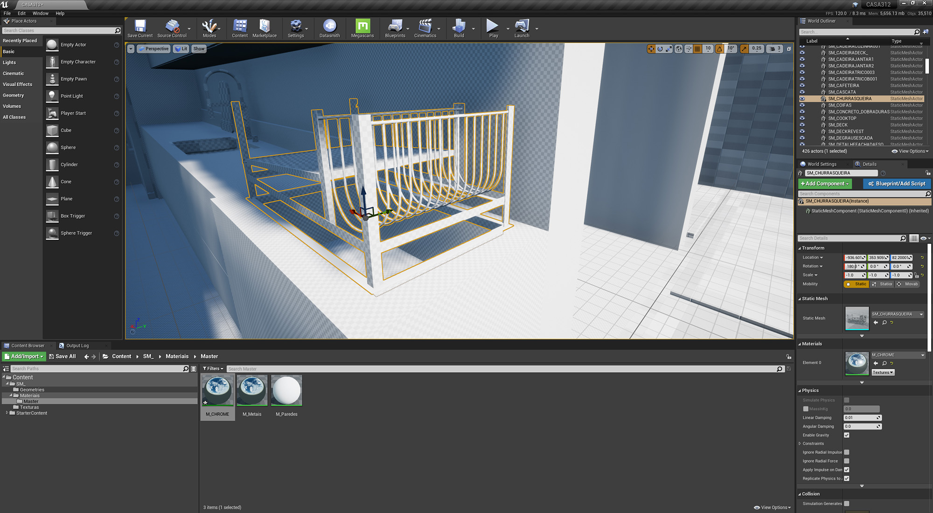This screenshot has height=513, width=933.
Task: Click Save Current toolbar icon
Action: [140, 28]
